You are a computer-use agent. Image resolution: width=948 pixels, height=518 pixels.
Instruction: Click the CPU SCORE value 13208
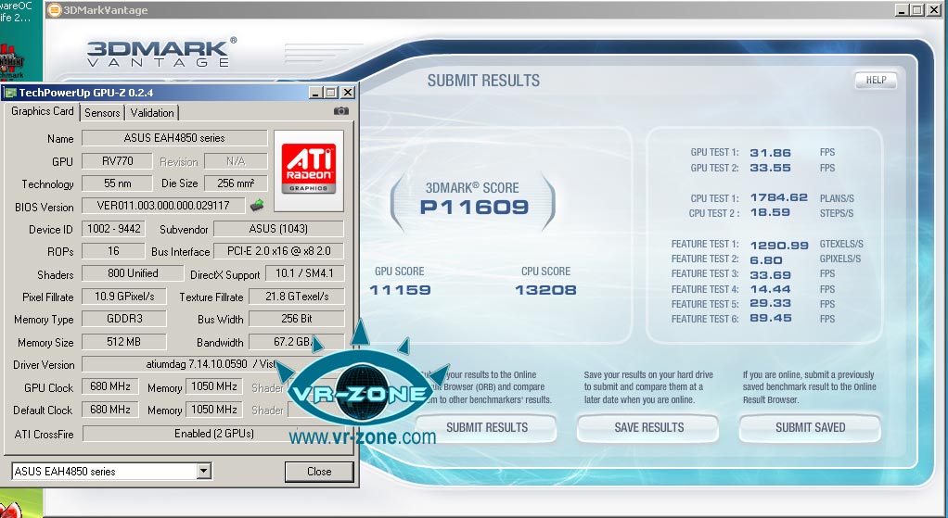(545, 290)
